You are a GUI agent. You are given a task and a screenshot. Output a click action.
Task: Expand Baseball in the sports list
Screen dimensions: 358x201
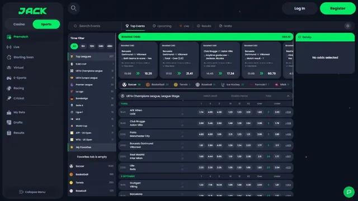click(92, 191)
